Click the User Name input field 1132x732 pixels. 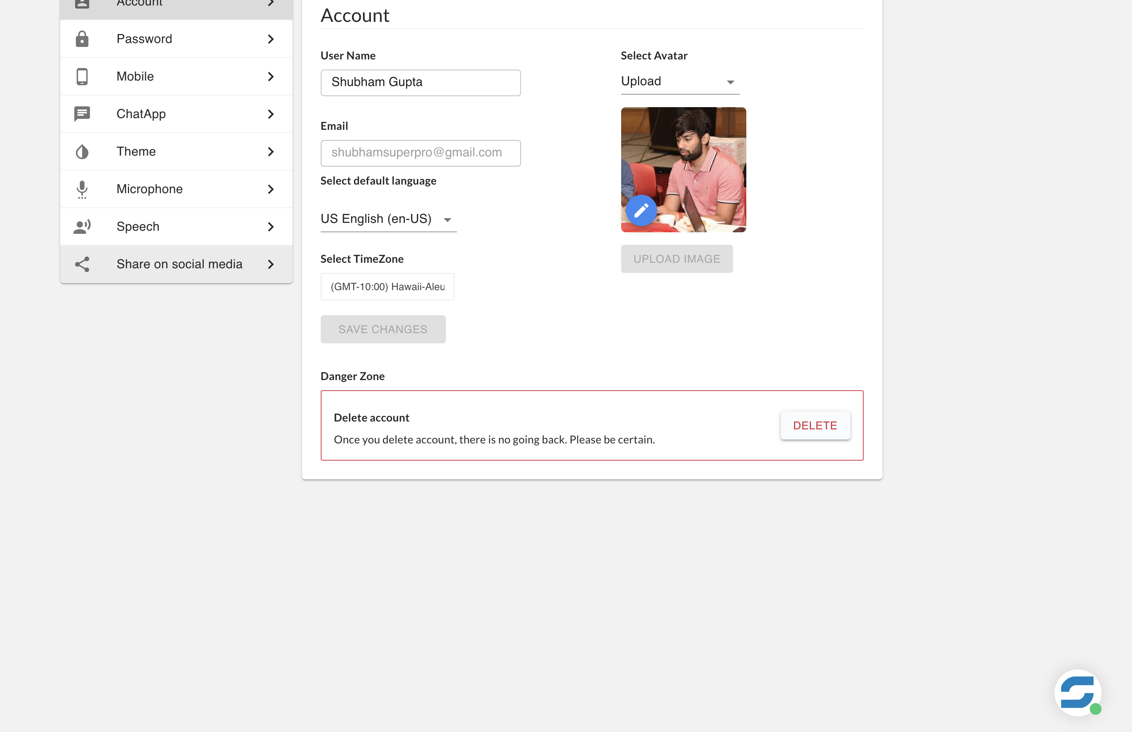pyautogui.click(x=420, y=82)
